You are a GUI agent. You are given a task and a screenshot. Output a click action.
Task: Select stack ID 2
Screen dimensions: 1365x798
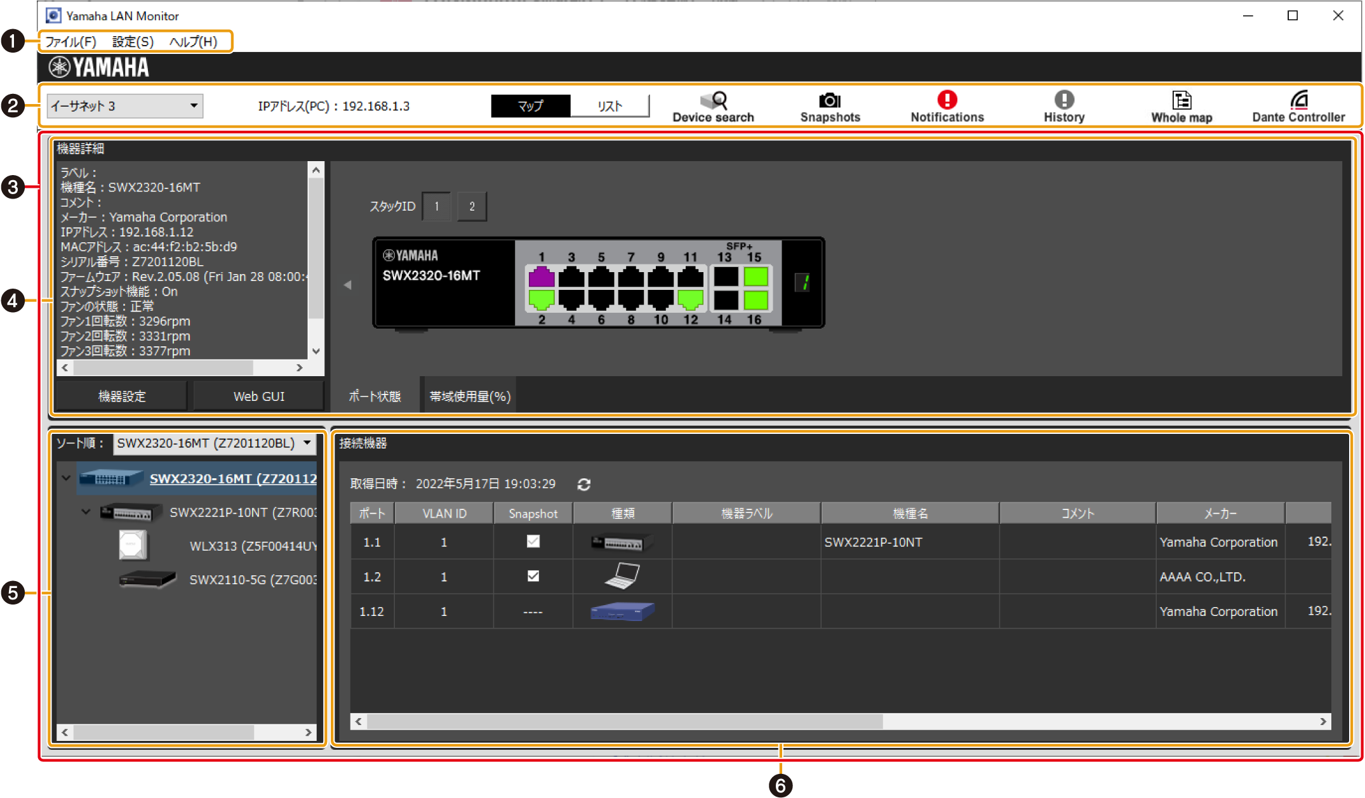click(472, 206)
